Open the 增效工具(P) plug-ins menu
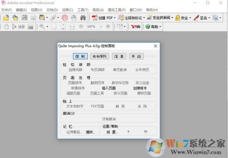This screenshot has width=228, height=158. pyautogui.click(x=116, y=10)
